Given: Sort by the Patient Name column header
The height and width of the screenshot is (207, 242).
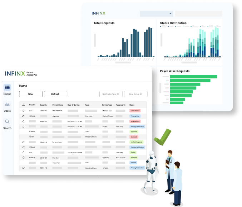Looking at the screenshot, I should click(x=58, y=105).
